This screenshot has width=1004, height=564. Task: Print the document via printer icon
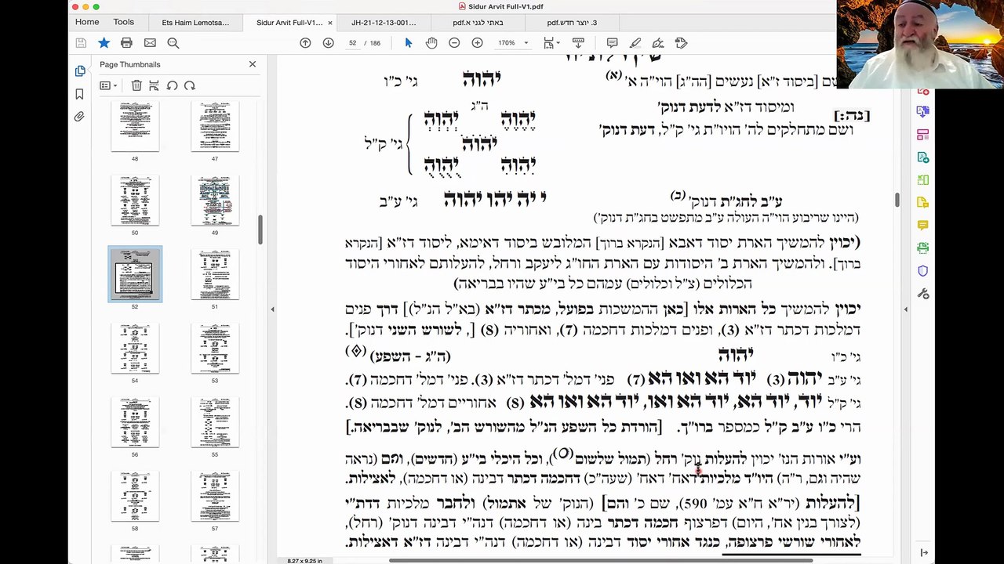[126, 43]
